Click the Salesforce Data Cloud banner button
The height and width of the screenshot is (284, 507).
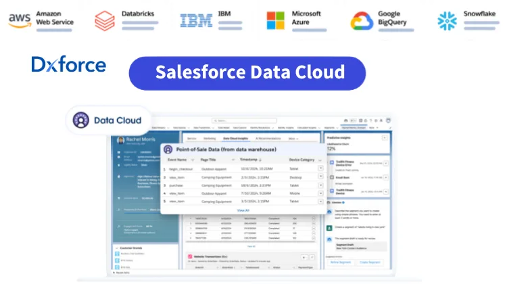coord(247,73)
